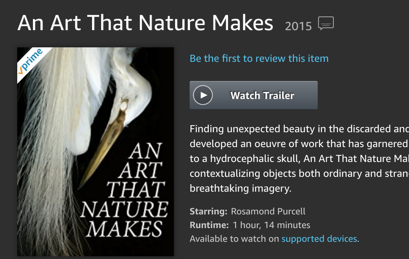The image size is (409, 259).
Task: Open 'Be the first to review this item'
Action: pyautogui.click(x=259, y=58)
